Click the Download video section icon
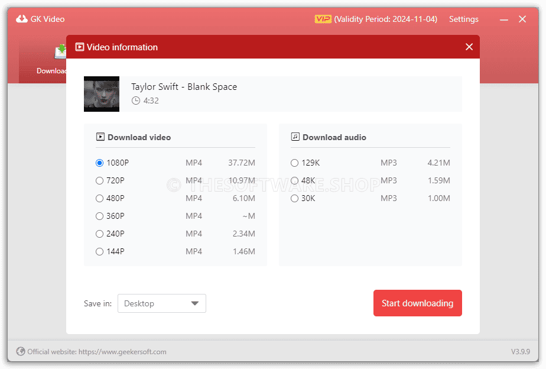The width and height of the screenshot is (546, 369). coord(100,137)
